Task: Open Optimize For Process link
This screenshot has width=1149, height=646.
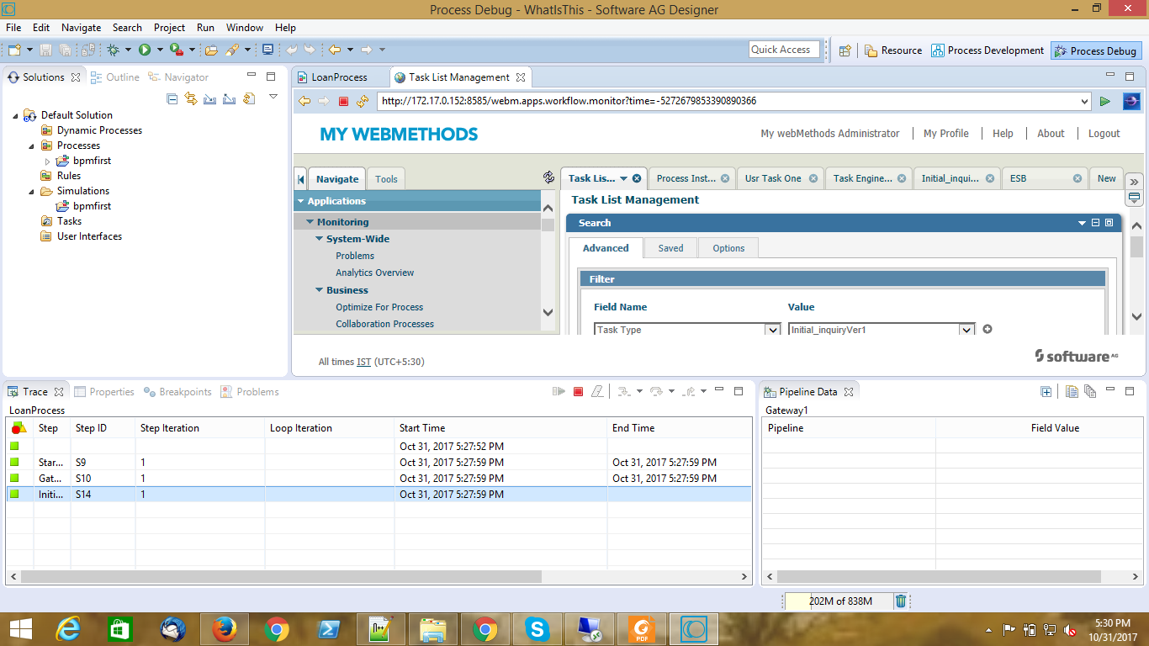Action: point(379,307)
